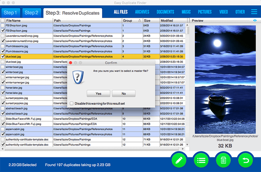The image size is (261, 172).
Task: Click the green trash delete icon
Action: (223, 160)
